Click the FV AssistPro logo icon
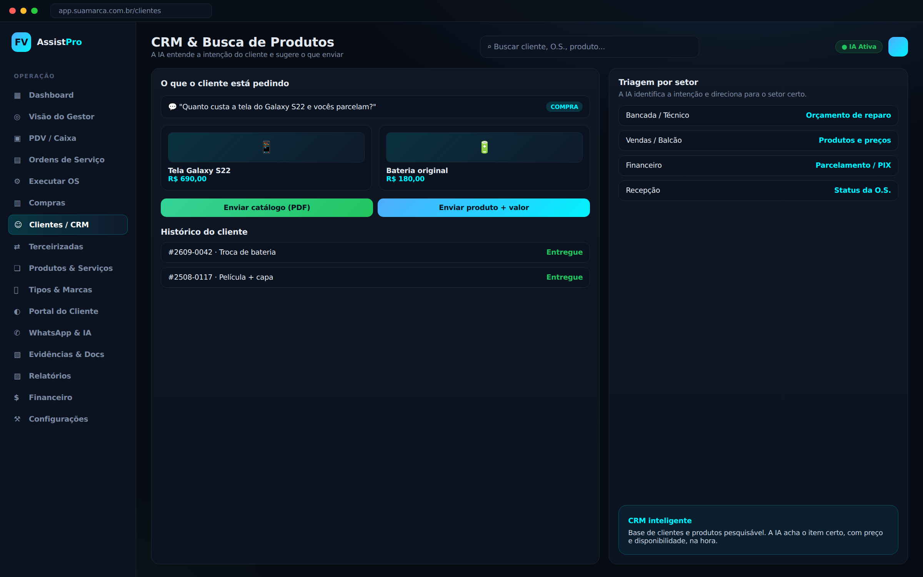Viewport: 923px width, 577px height. (x=21, y=42)
